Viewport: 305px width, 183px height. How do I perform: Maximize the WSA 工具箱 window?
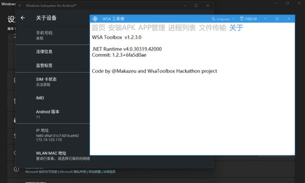(x=277, y=19)
